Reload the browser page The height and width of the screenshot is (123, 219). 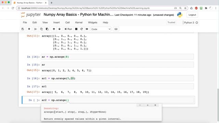[x=13, y=8]
